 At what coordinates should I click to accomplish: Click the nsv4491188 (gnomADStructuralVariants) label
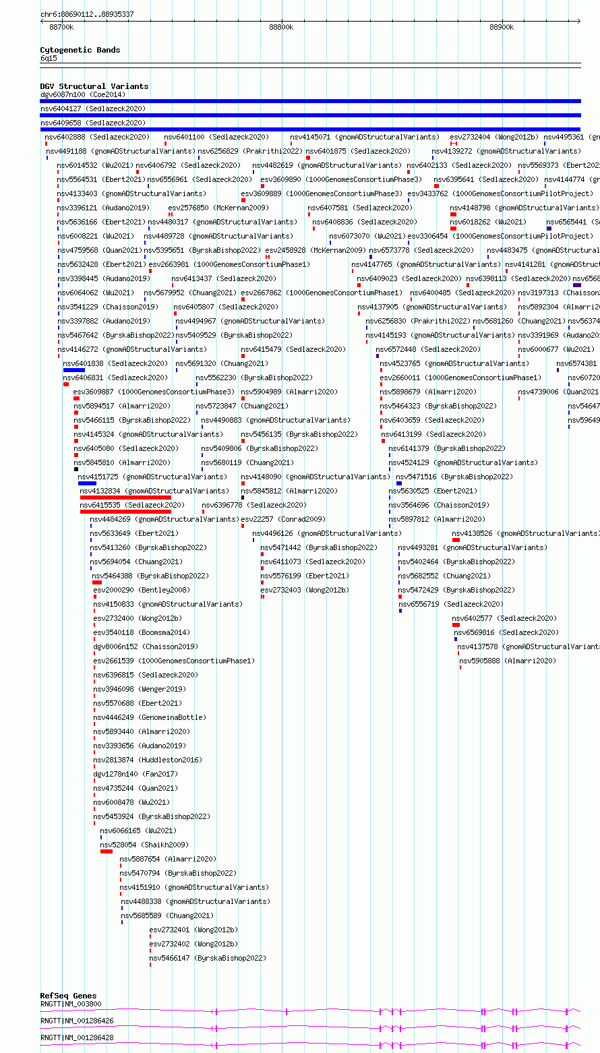pyautogui.click(x=121, y=151)
